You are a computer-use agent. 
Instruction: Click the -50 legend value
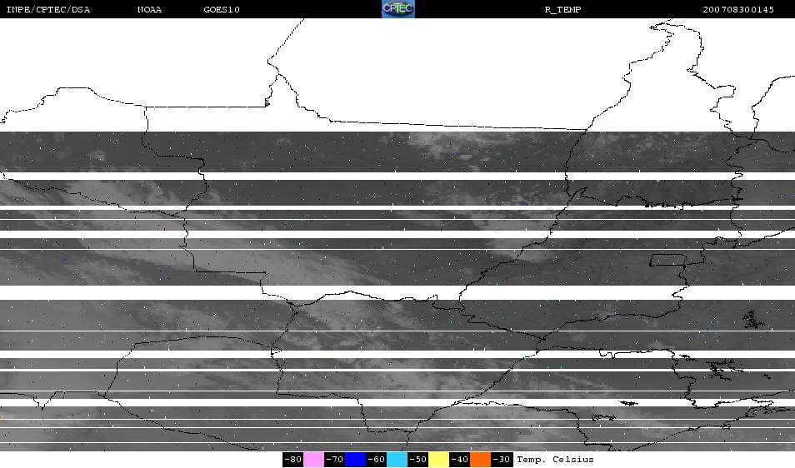tap(417, 460)
